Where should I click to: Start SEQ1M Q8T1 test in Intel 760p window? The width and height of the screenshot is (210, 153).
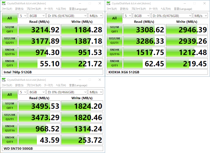(10, 29)
